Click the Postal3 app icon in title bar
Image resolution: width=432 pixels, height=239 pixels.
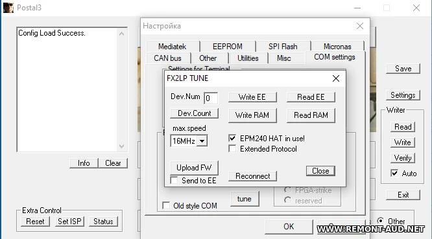click(8, 7)
